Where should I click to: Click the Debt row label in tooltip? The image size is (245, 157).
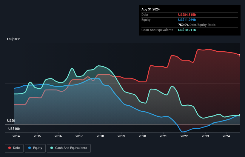(145, 15)
